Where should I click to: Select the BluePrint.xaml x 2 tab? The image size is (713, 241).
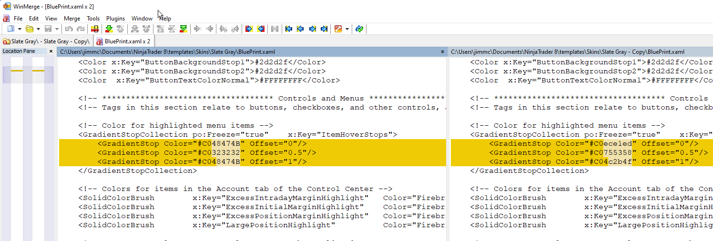click(x=123, y=41)
